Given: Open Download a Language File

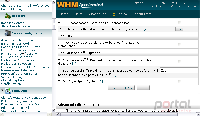Looking at the screenshot, I should click(x=20, y=104).
